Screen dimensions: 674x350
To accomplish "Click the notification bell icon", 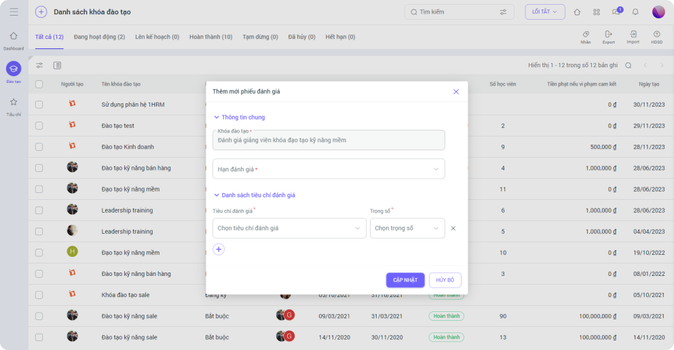I will (635, 12).
